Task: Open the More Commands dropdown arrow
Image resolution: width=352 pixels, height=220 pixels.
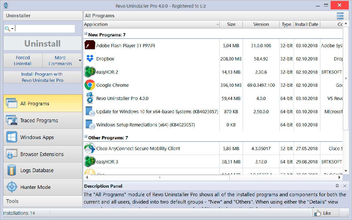Action: tap(80, 61)
